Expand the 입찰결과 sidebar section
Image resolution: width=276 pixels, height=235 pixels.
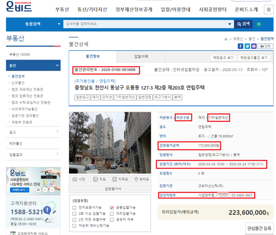[x=33, y=154]
